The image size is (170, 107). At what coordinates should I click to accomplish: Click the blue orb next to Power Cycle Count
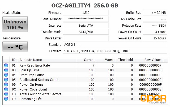(6, 89)
